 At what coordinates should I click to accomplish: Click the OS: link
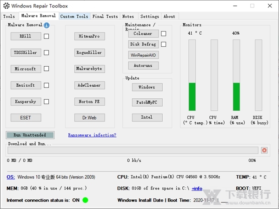(11, 177)
